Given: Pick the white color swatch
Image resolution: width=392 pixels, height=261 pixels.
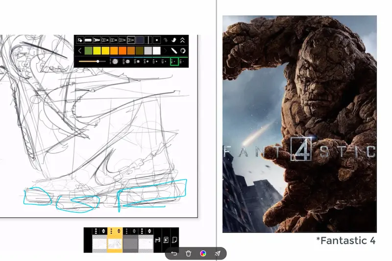Looking at the screenshot, I should [x=156, y=51].
